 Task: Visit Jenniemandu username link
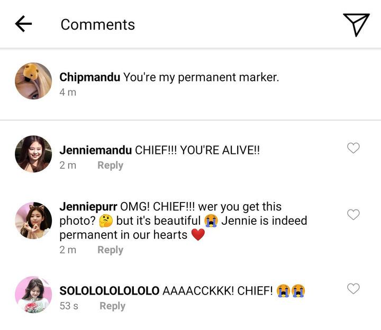tap(95, 150)
